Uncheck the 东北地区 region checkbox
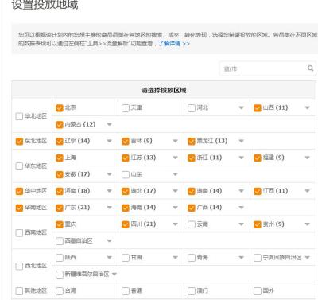Image resolution: width=318 pixels, height=300 pixels. tap(19, 141)
